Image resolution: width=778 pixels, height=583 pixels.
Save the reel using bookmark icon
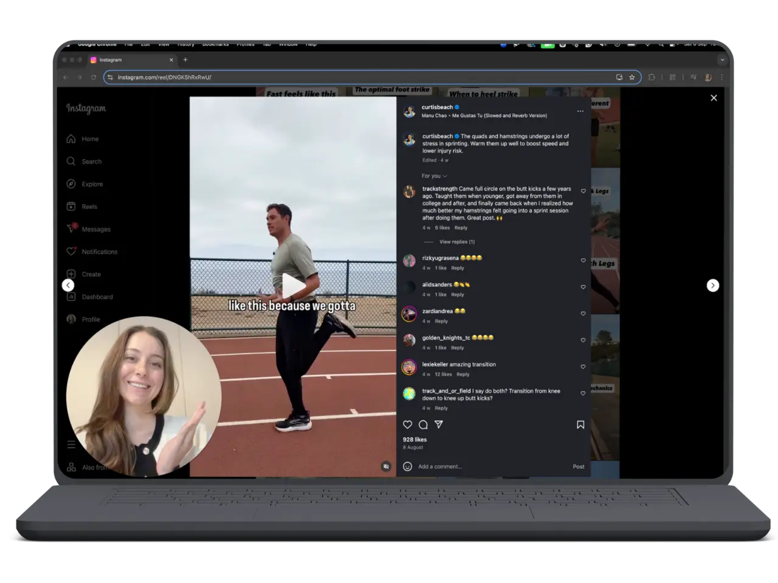pos(580,424)
